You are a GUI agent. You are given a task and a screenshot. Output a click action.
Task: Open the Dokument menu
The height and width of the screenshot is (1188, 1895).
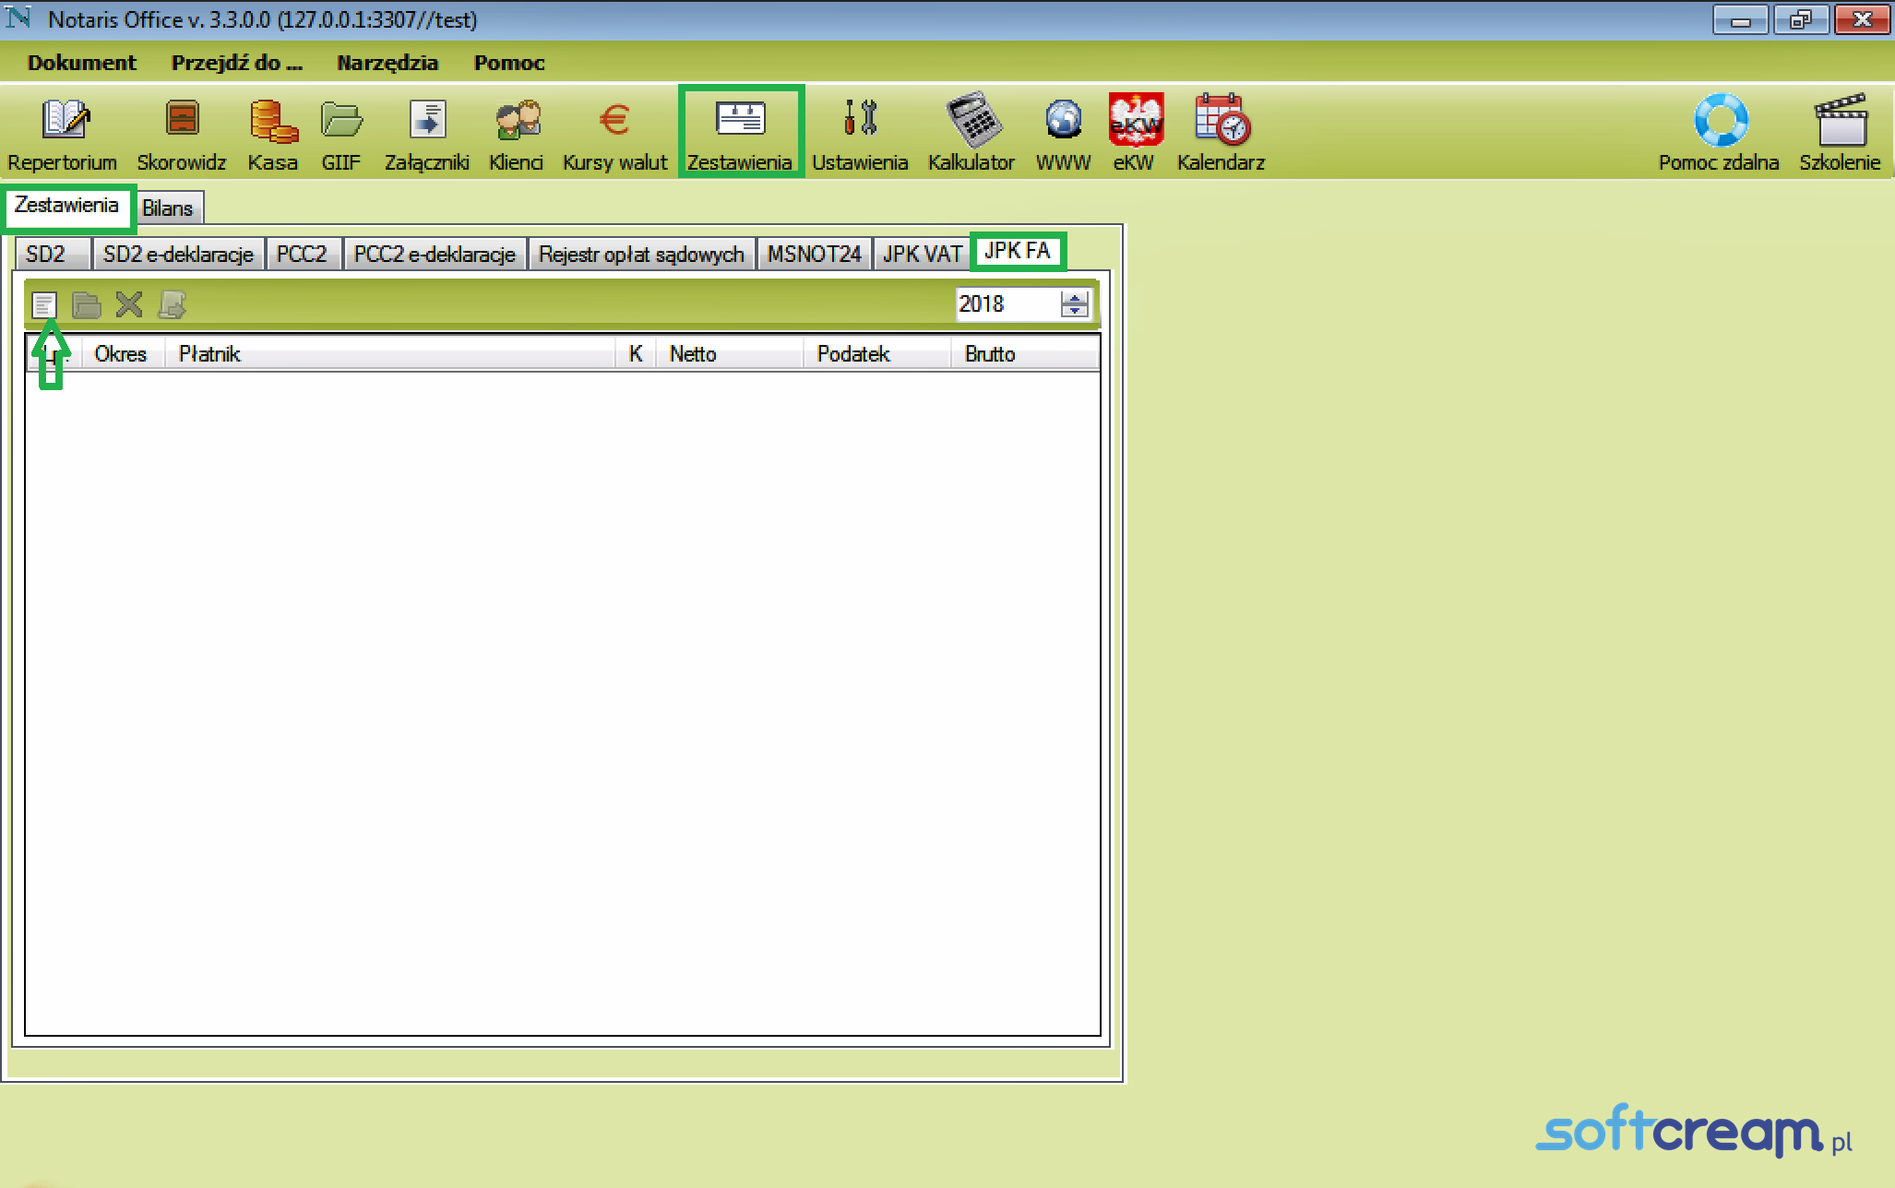pos(82,63)
